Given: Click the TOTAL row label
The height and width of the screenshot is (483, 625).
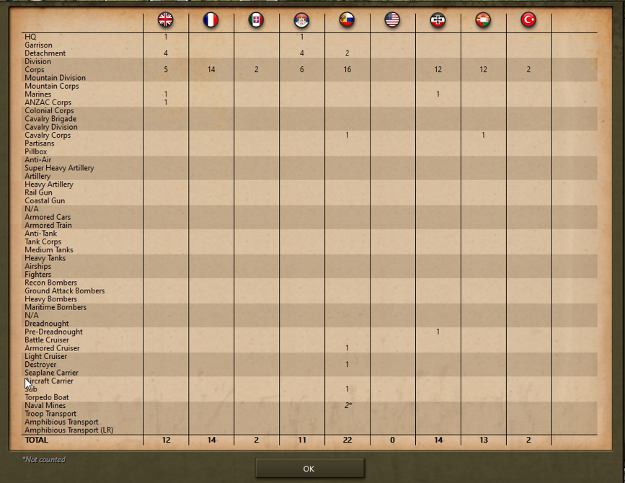Looking at the screenshot, I should (36, 440).
